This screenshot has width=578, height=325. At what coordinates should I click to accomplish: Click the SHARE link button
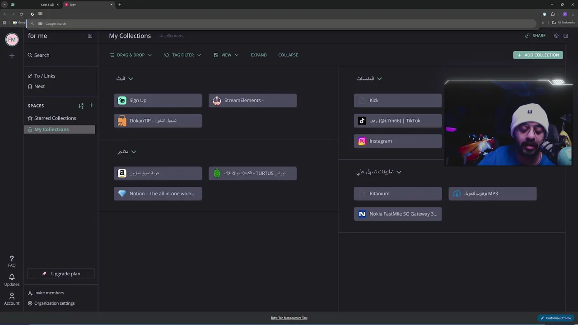535,36
